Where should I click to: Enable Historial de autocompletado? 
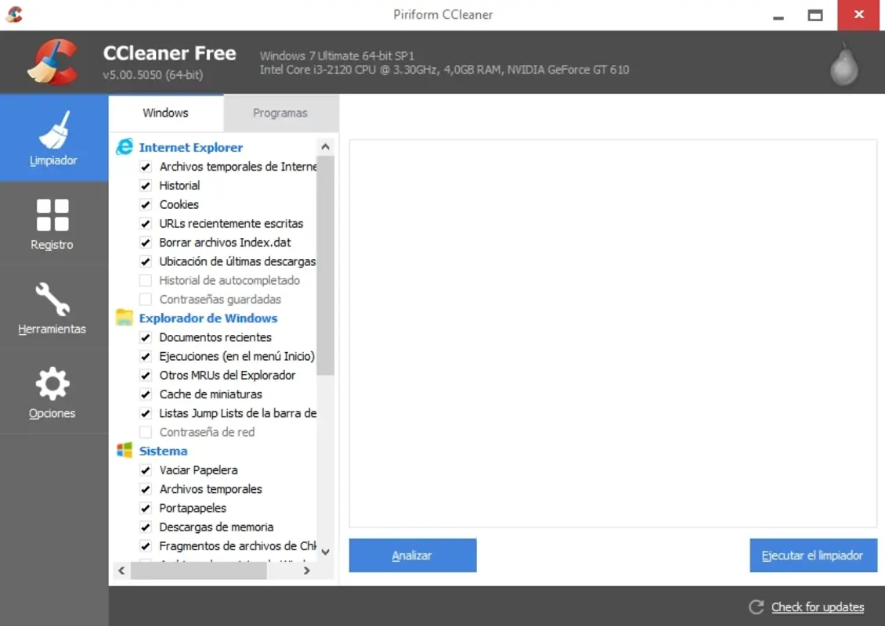click(x=146, y=280)
